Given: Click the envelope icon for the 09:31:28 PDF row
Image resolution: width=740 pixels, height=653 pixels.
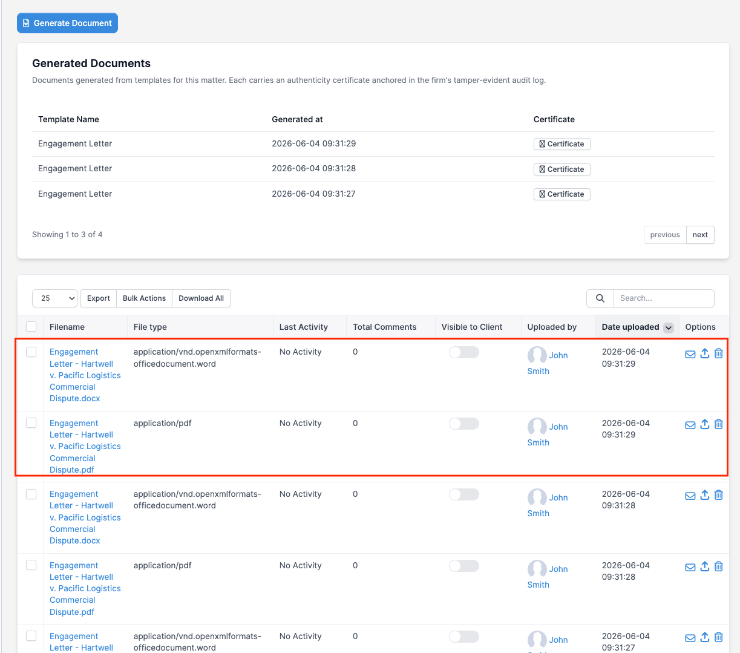Looking at the screenshot, I should pos(690,567).
